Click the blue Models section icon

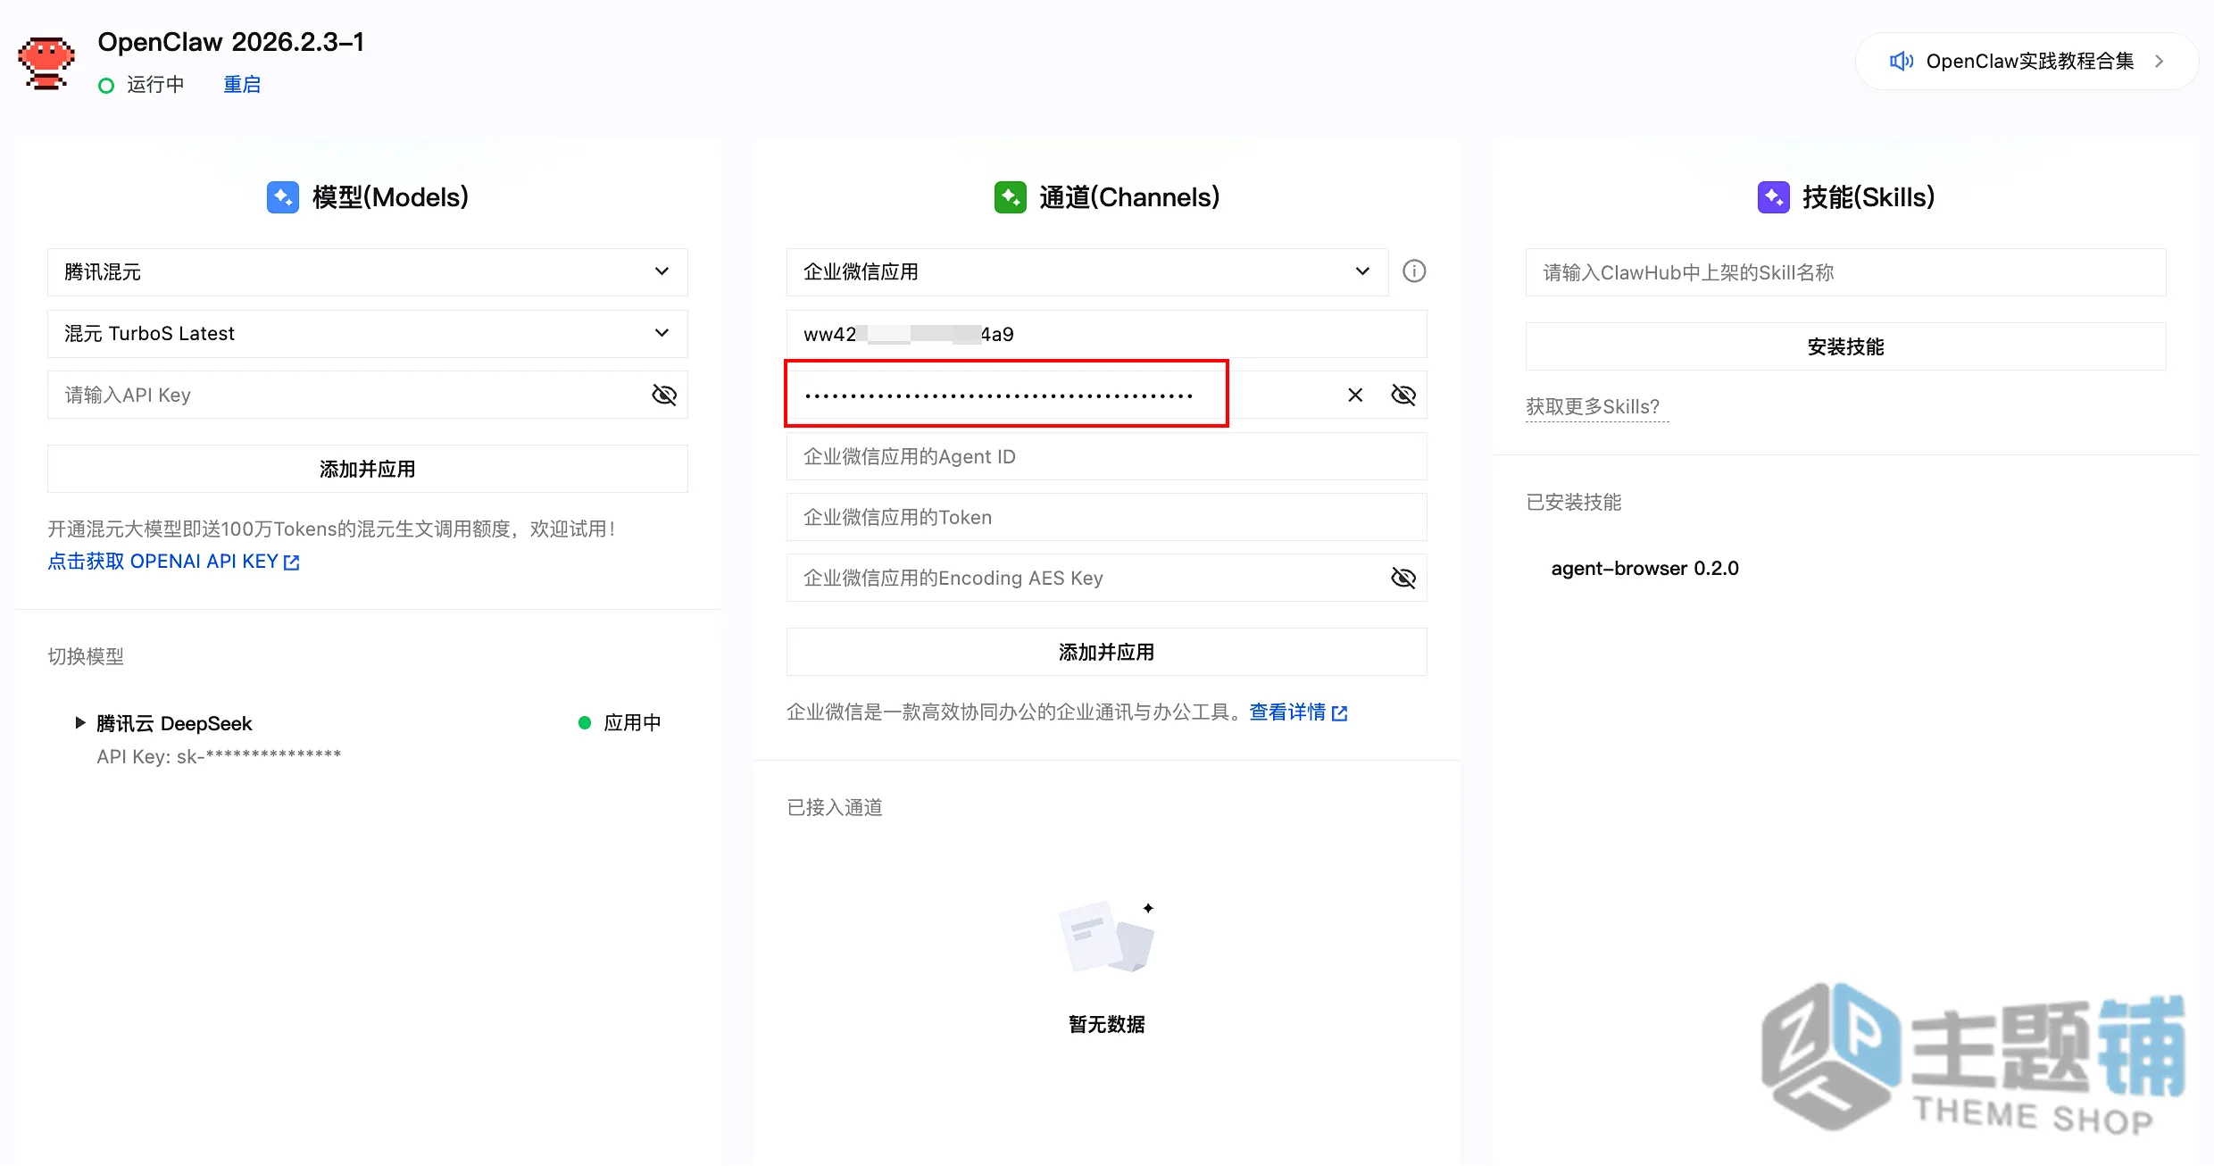pos(283,197)
